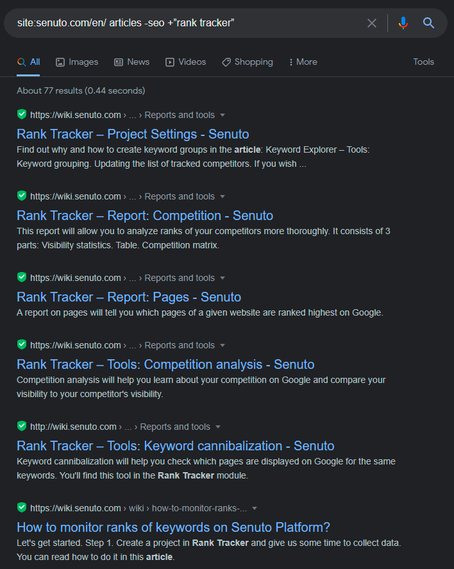Click green shield icon beside Project Settings result
454x569 pixels.
[22, 114]
